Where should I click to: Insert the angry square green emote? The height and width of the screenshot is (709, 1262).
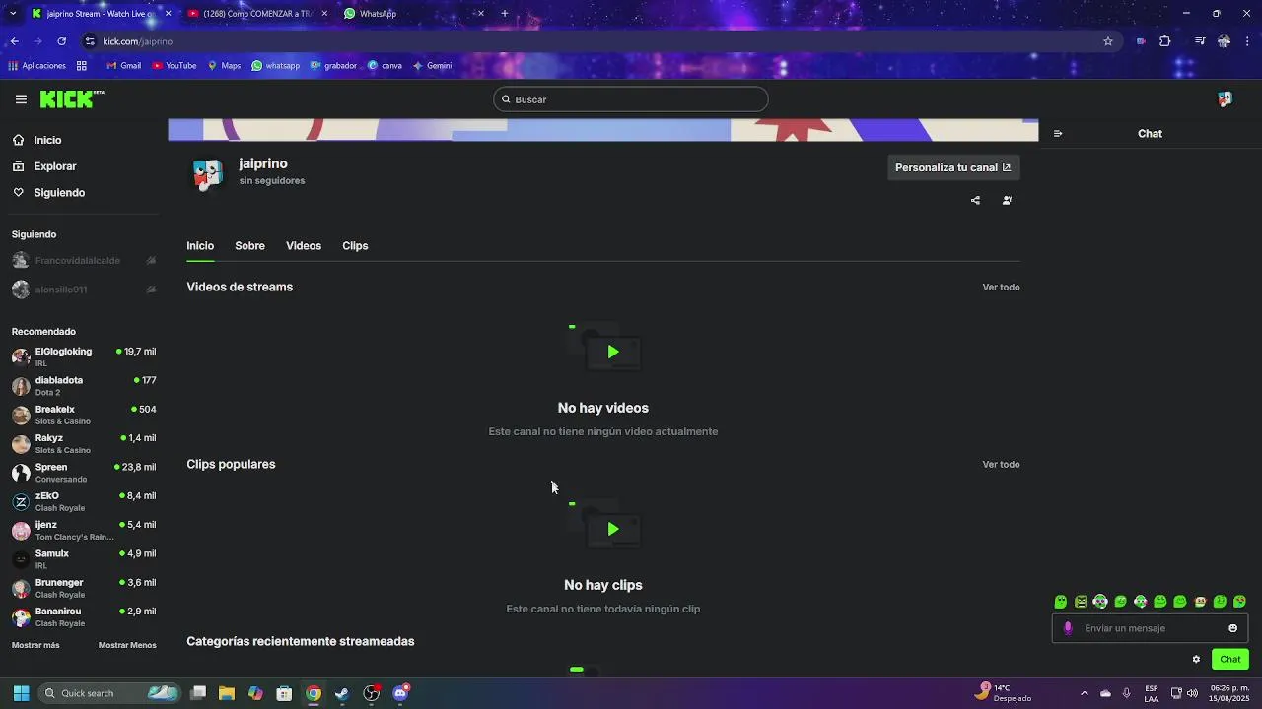(x=1081, y=602)
